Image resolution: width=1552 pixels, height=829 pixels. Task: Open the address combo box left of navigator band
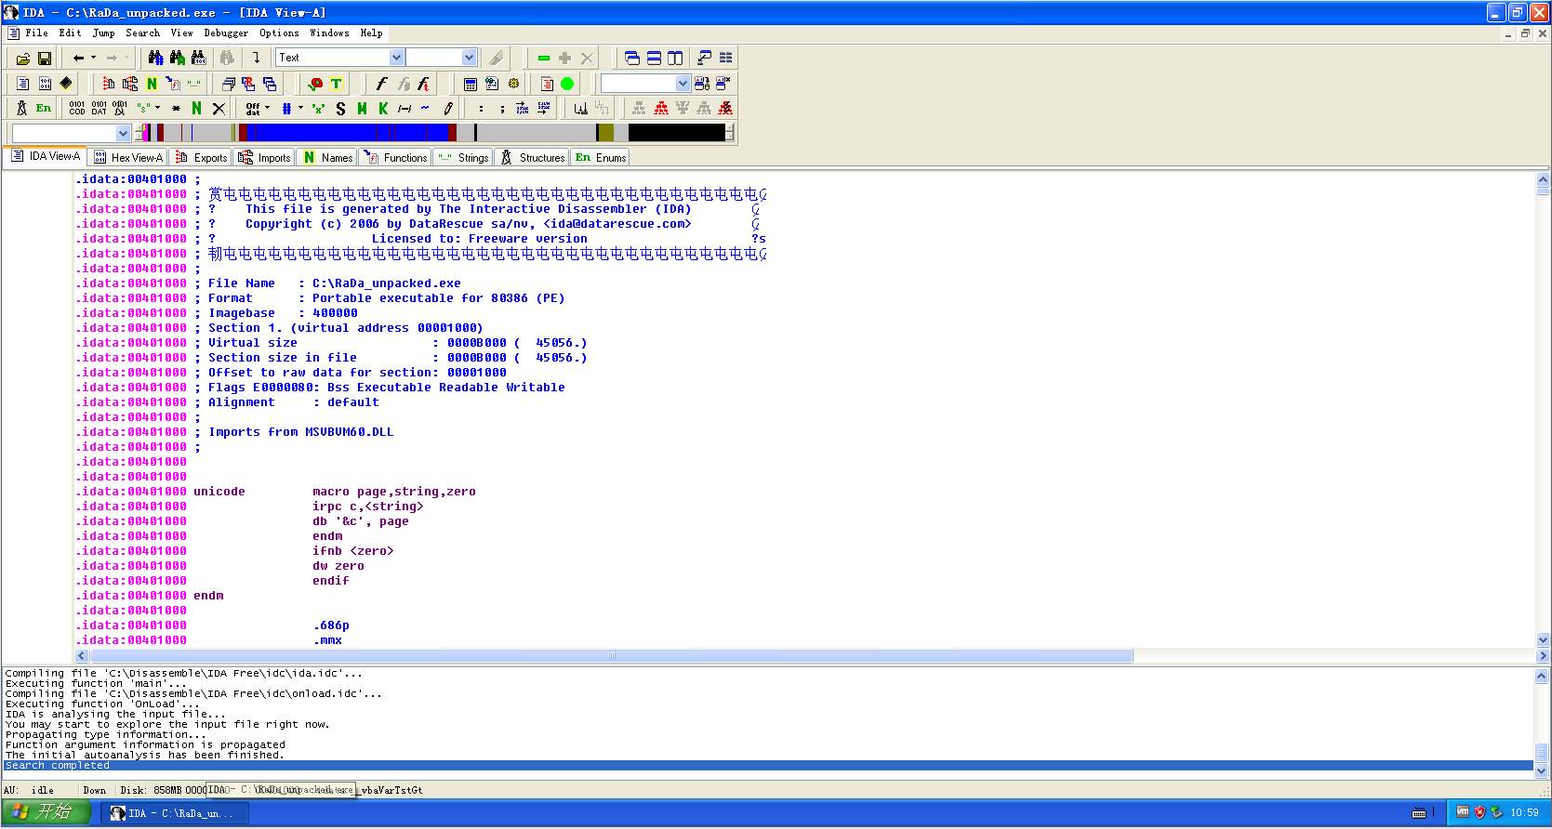click(71, 134)
